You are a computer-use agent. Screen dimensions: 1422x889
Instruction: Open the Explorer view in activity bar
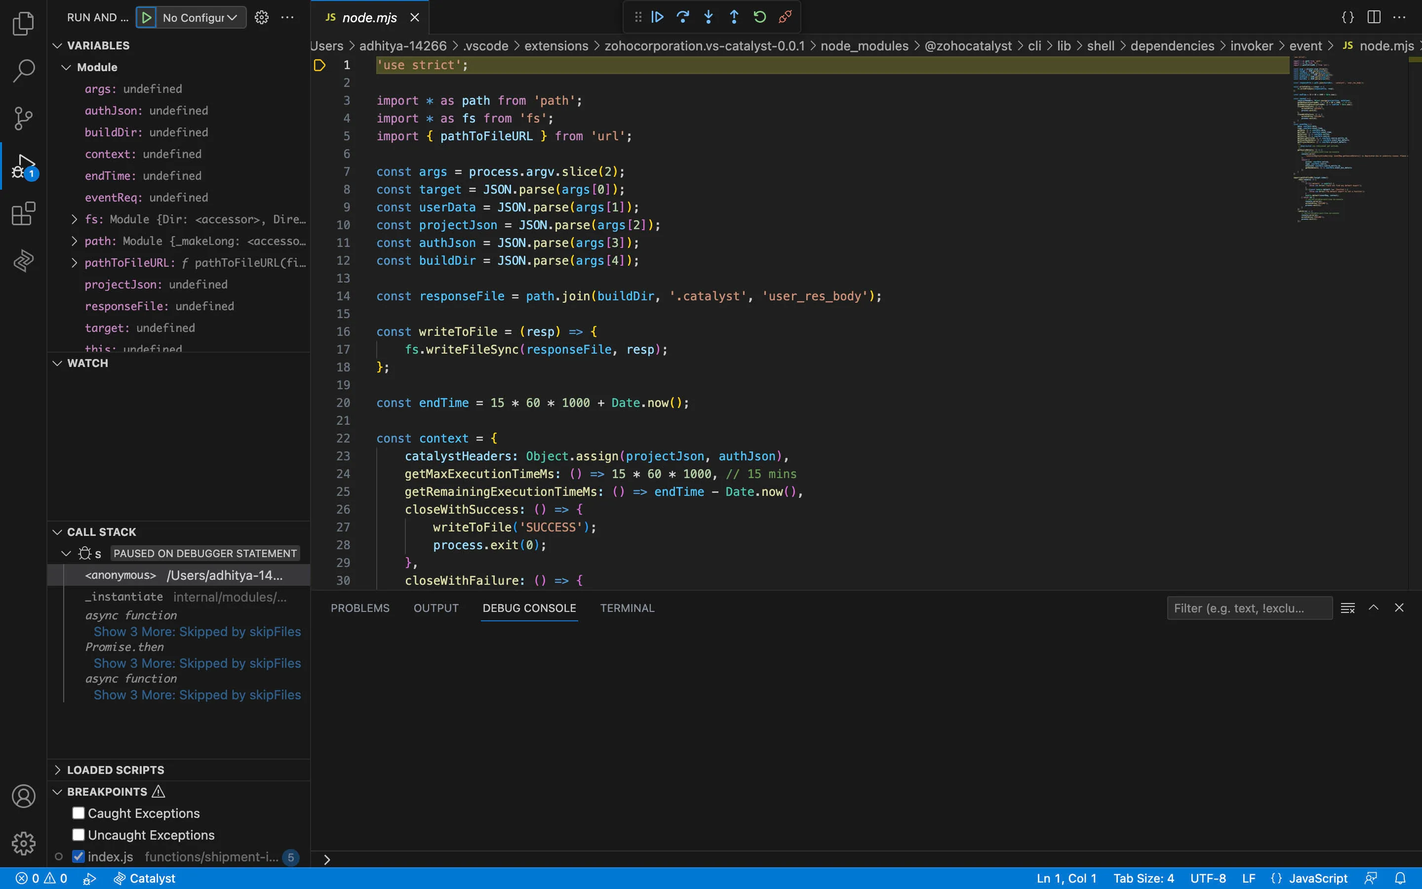(x=24, y=24)
